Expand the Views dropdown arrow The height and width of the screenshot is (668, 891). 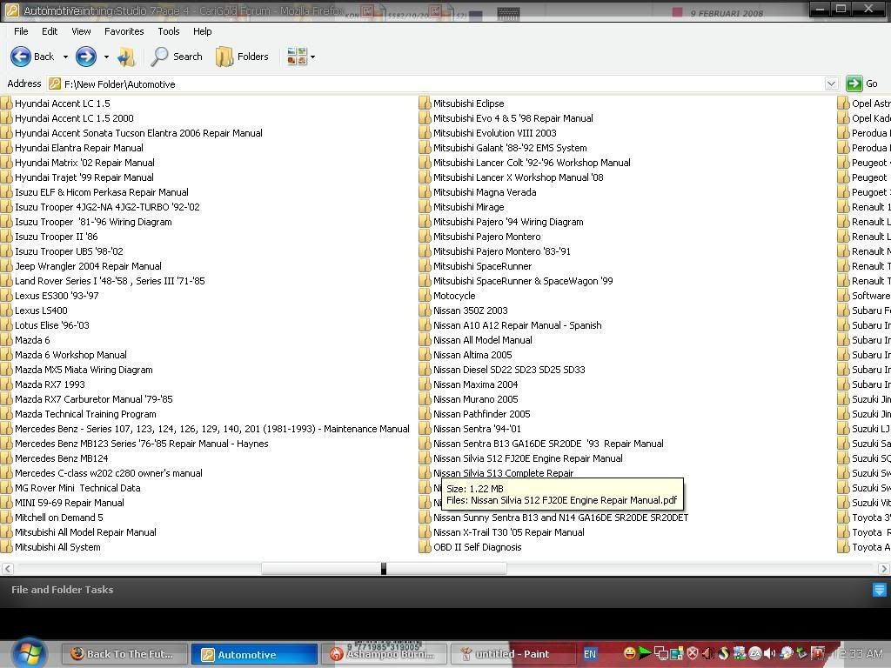pos(312,57)
